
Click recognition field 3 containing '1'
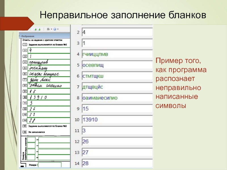(117, 43)
